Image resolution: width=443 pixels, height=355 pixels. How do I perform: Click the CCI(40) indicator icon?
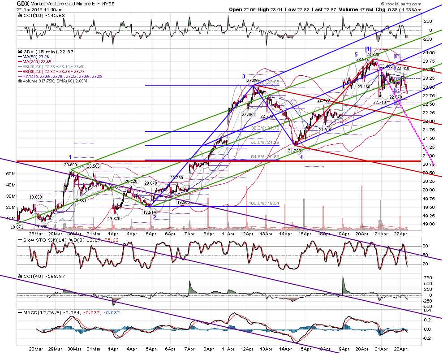pos(20,276)
